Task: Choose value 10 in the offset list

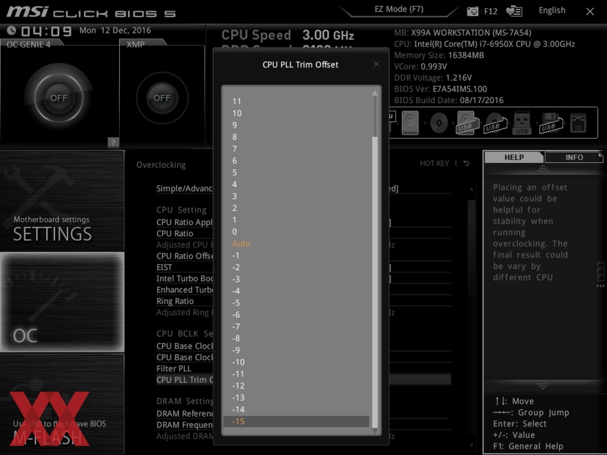Action: [296, 113]
